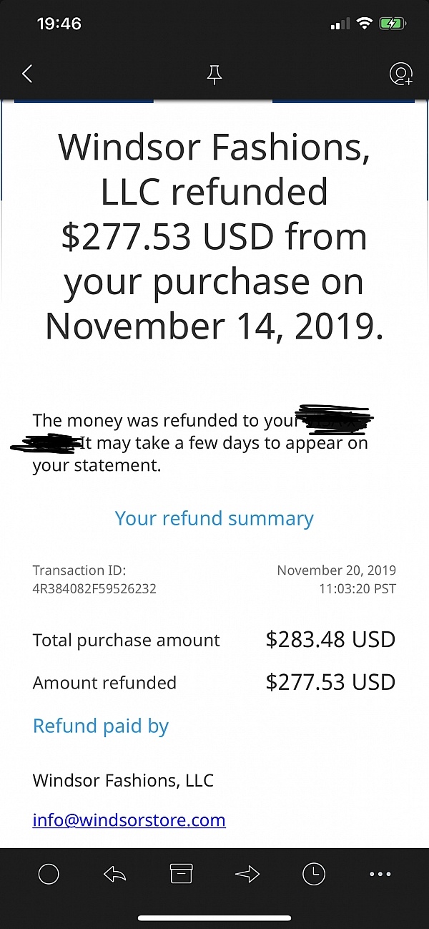Open more options with the three dots icon
Screen dimensions: 429x929
coord(380,874)
